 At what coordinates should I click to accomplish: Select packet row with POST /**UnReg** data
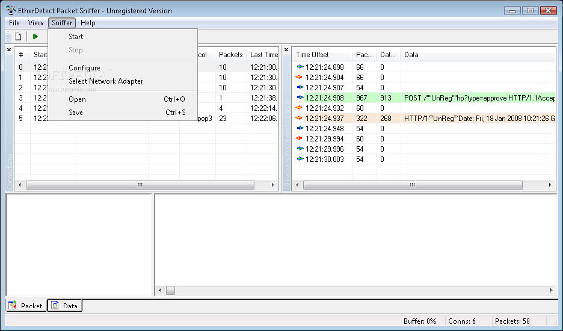[x=423, y=97]
